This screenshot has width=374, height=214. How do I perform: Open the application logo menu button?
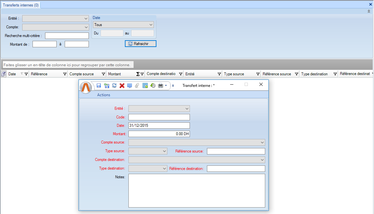86,88
